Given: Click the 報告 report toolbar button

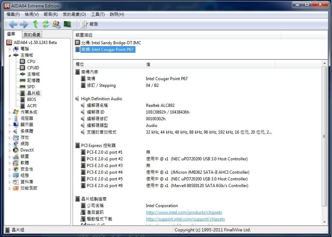Looking at the screenshot, I should pyautogui.click(x=90, y=24).
